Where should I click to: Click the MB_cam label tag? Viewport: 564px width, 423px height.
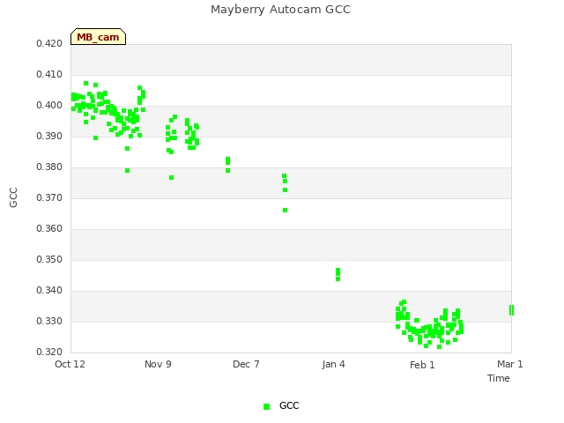(x=98, y=37)
